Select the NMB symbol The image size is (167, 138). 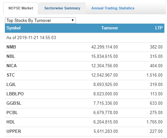11,47
